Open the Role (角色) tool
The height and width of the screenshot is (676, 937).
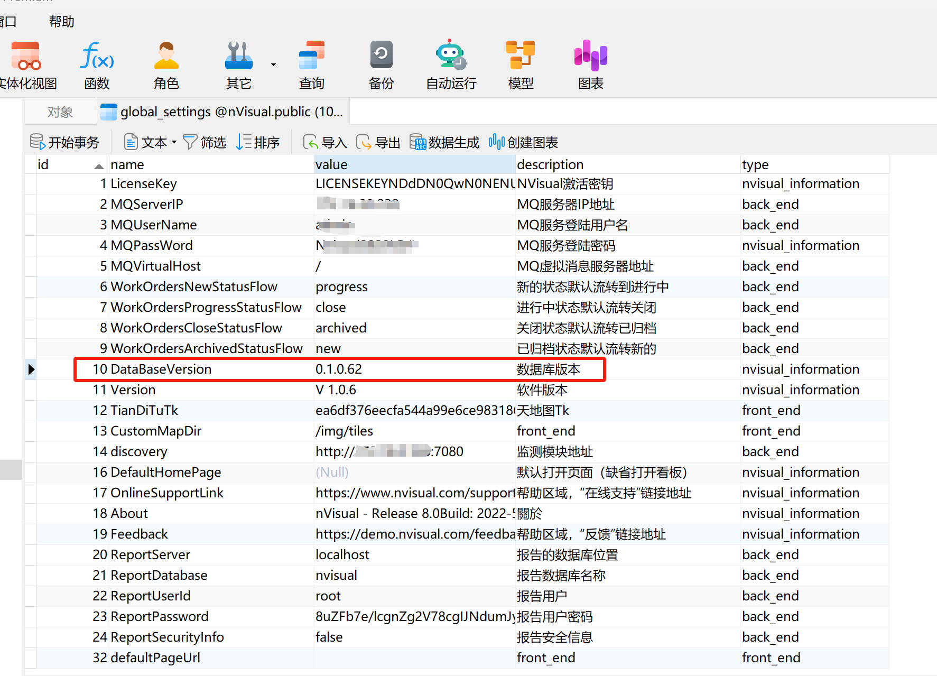click(x=166, y=65)
